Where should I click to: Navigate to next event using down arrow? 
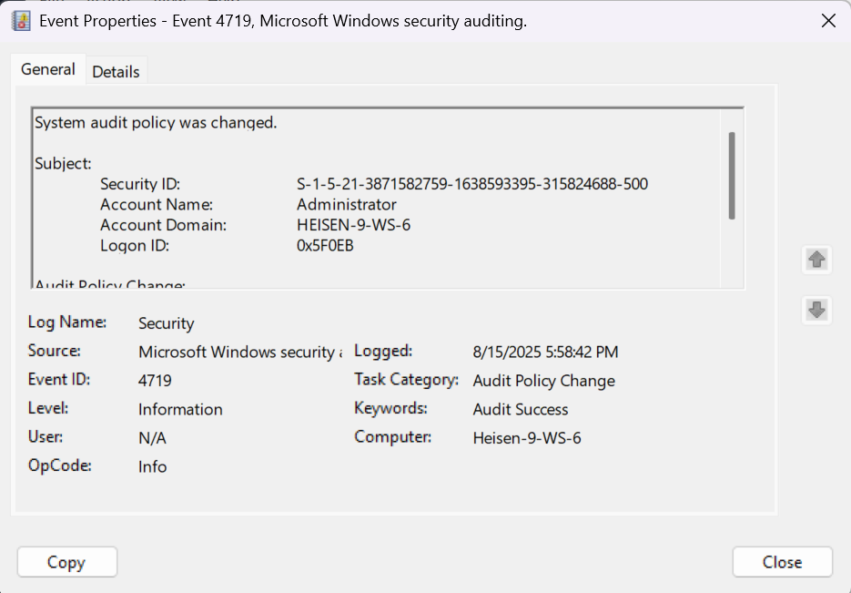[x=816, y=311]
